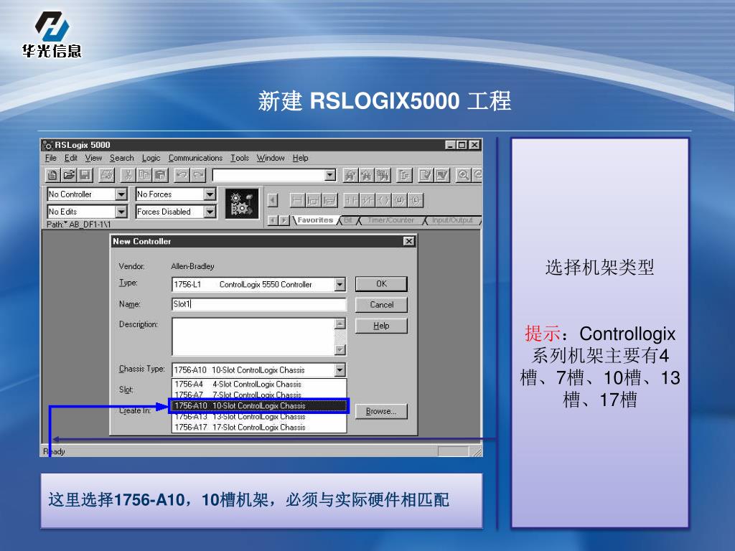Move the instruction toolbar left arrow

272,201
